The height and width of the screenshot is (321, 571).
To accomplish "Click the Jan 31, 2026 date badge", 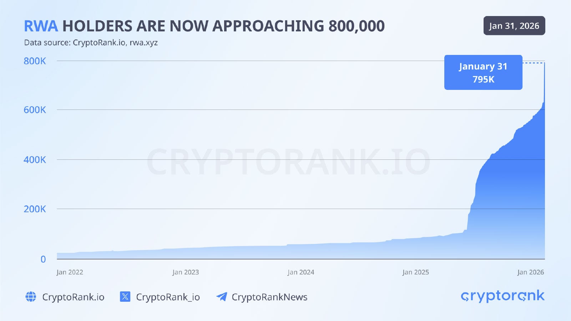I will [x=514, y=26].
